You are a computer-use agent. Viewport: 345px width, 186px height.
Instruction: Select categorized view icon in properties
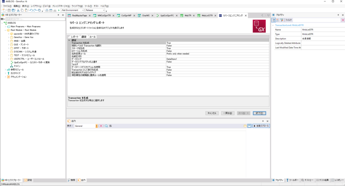pyautogui.click(x=274, y=20)
